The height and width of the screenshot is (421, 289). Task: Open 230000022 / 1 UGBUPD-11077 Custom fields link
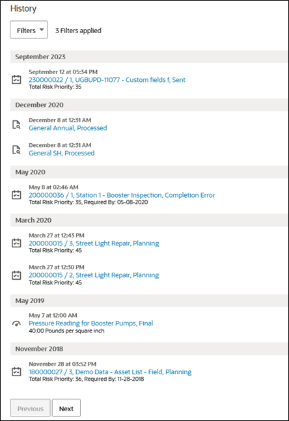point(107,80)
